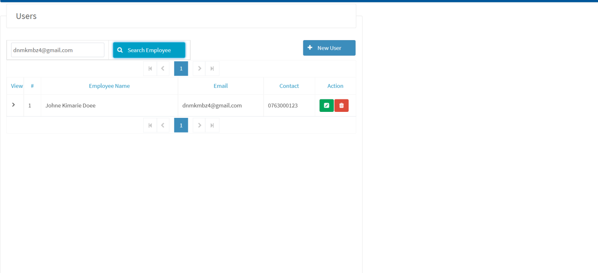
Task: Click the previous-page chevron in top pagination
Action: click(163, 68)
